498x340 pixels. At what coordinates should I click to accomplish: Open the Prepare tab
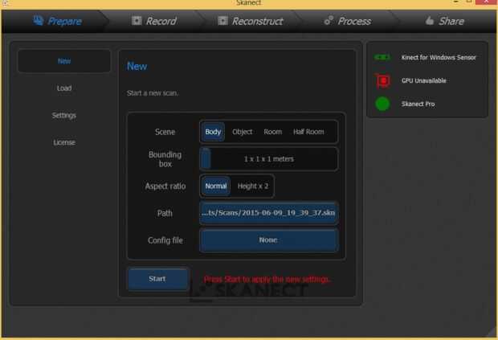pyautogui.click(x=57, y=21)
